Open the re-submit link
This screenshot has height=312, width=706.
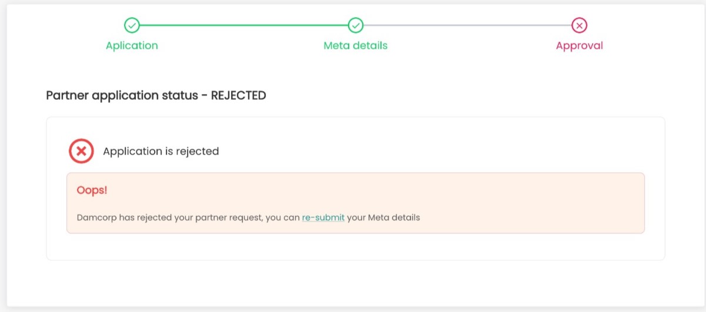click(x=323, y=217)
